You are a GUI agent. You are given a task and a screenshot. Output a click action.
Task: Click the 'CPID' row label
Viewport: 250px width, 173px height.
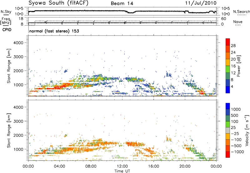click(x=7, y=30)
